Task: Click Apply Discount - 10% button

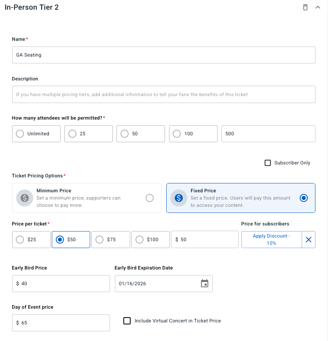Action: 271,240
